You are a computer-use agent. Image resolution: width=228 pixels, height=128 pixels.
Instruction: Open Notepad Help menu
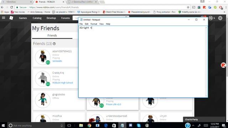click(x=108, y=24)
